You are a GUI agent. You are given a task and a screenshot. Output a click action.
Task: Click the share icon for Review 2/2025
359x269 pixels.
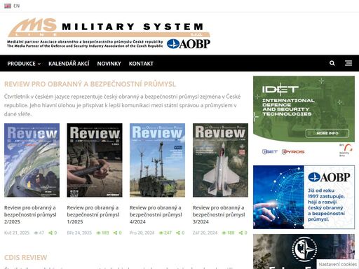50,233
